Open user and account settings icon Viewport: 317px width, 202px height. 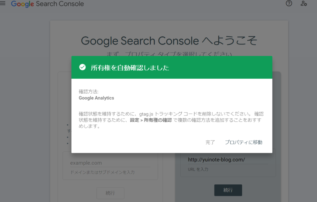(304, 3)
